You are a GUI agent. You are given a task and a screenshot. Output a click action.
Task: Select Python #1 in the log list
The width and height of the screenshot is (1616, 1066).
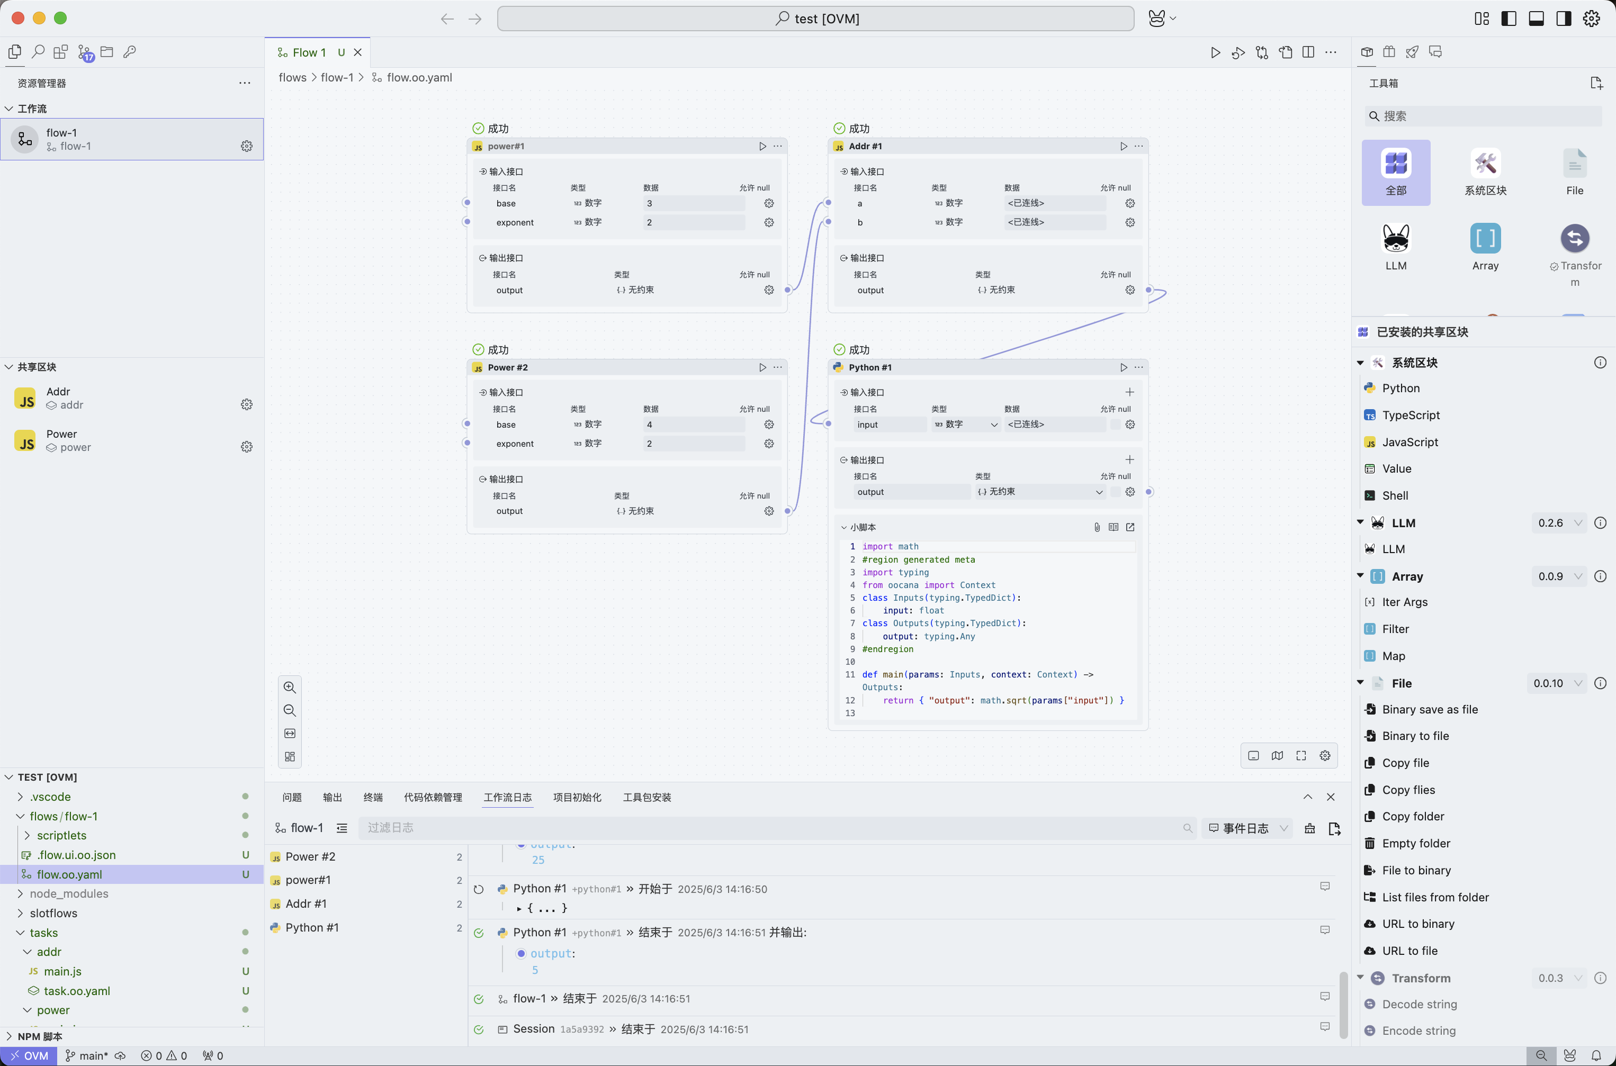tap(365, 927)
